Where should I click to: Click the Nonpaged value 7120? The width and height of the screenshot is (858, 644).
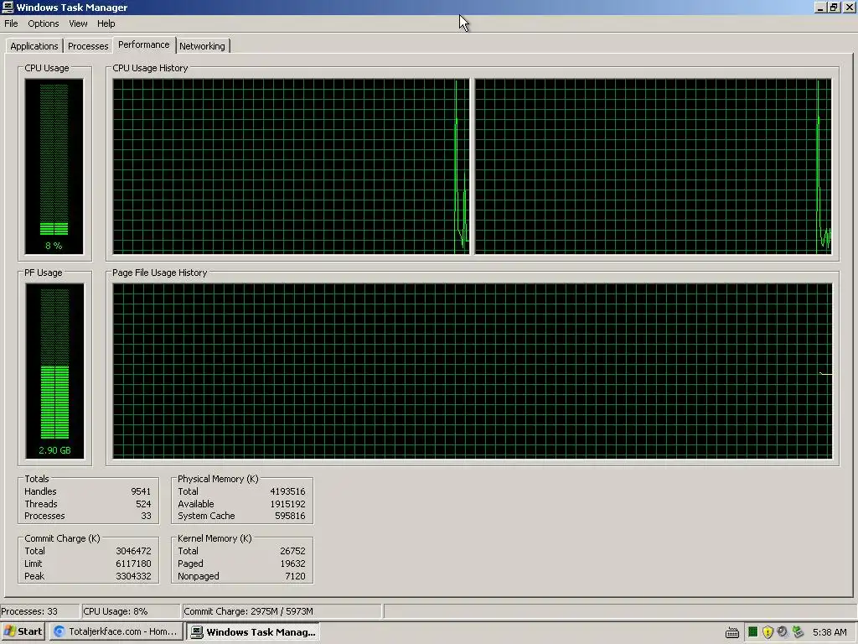pyautogui.click(x=296, y=576)
